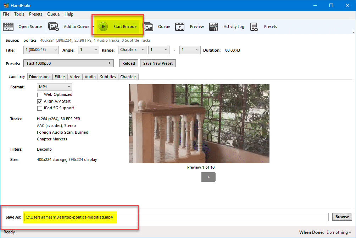Disable Align A/V Start
The width and height of the screenshot is (356, 238).
40,101
